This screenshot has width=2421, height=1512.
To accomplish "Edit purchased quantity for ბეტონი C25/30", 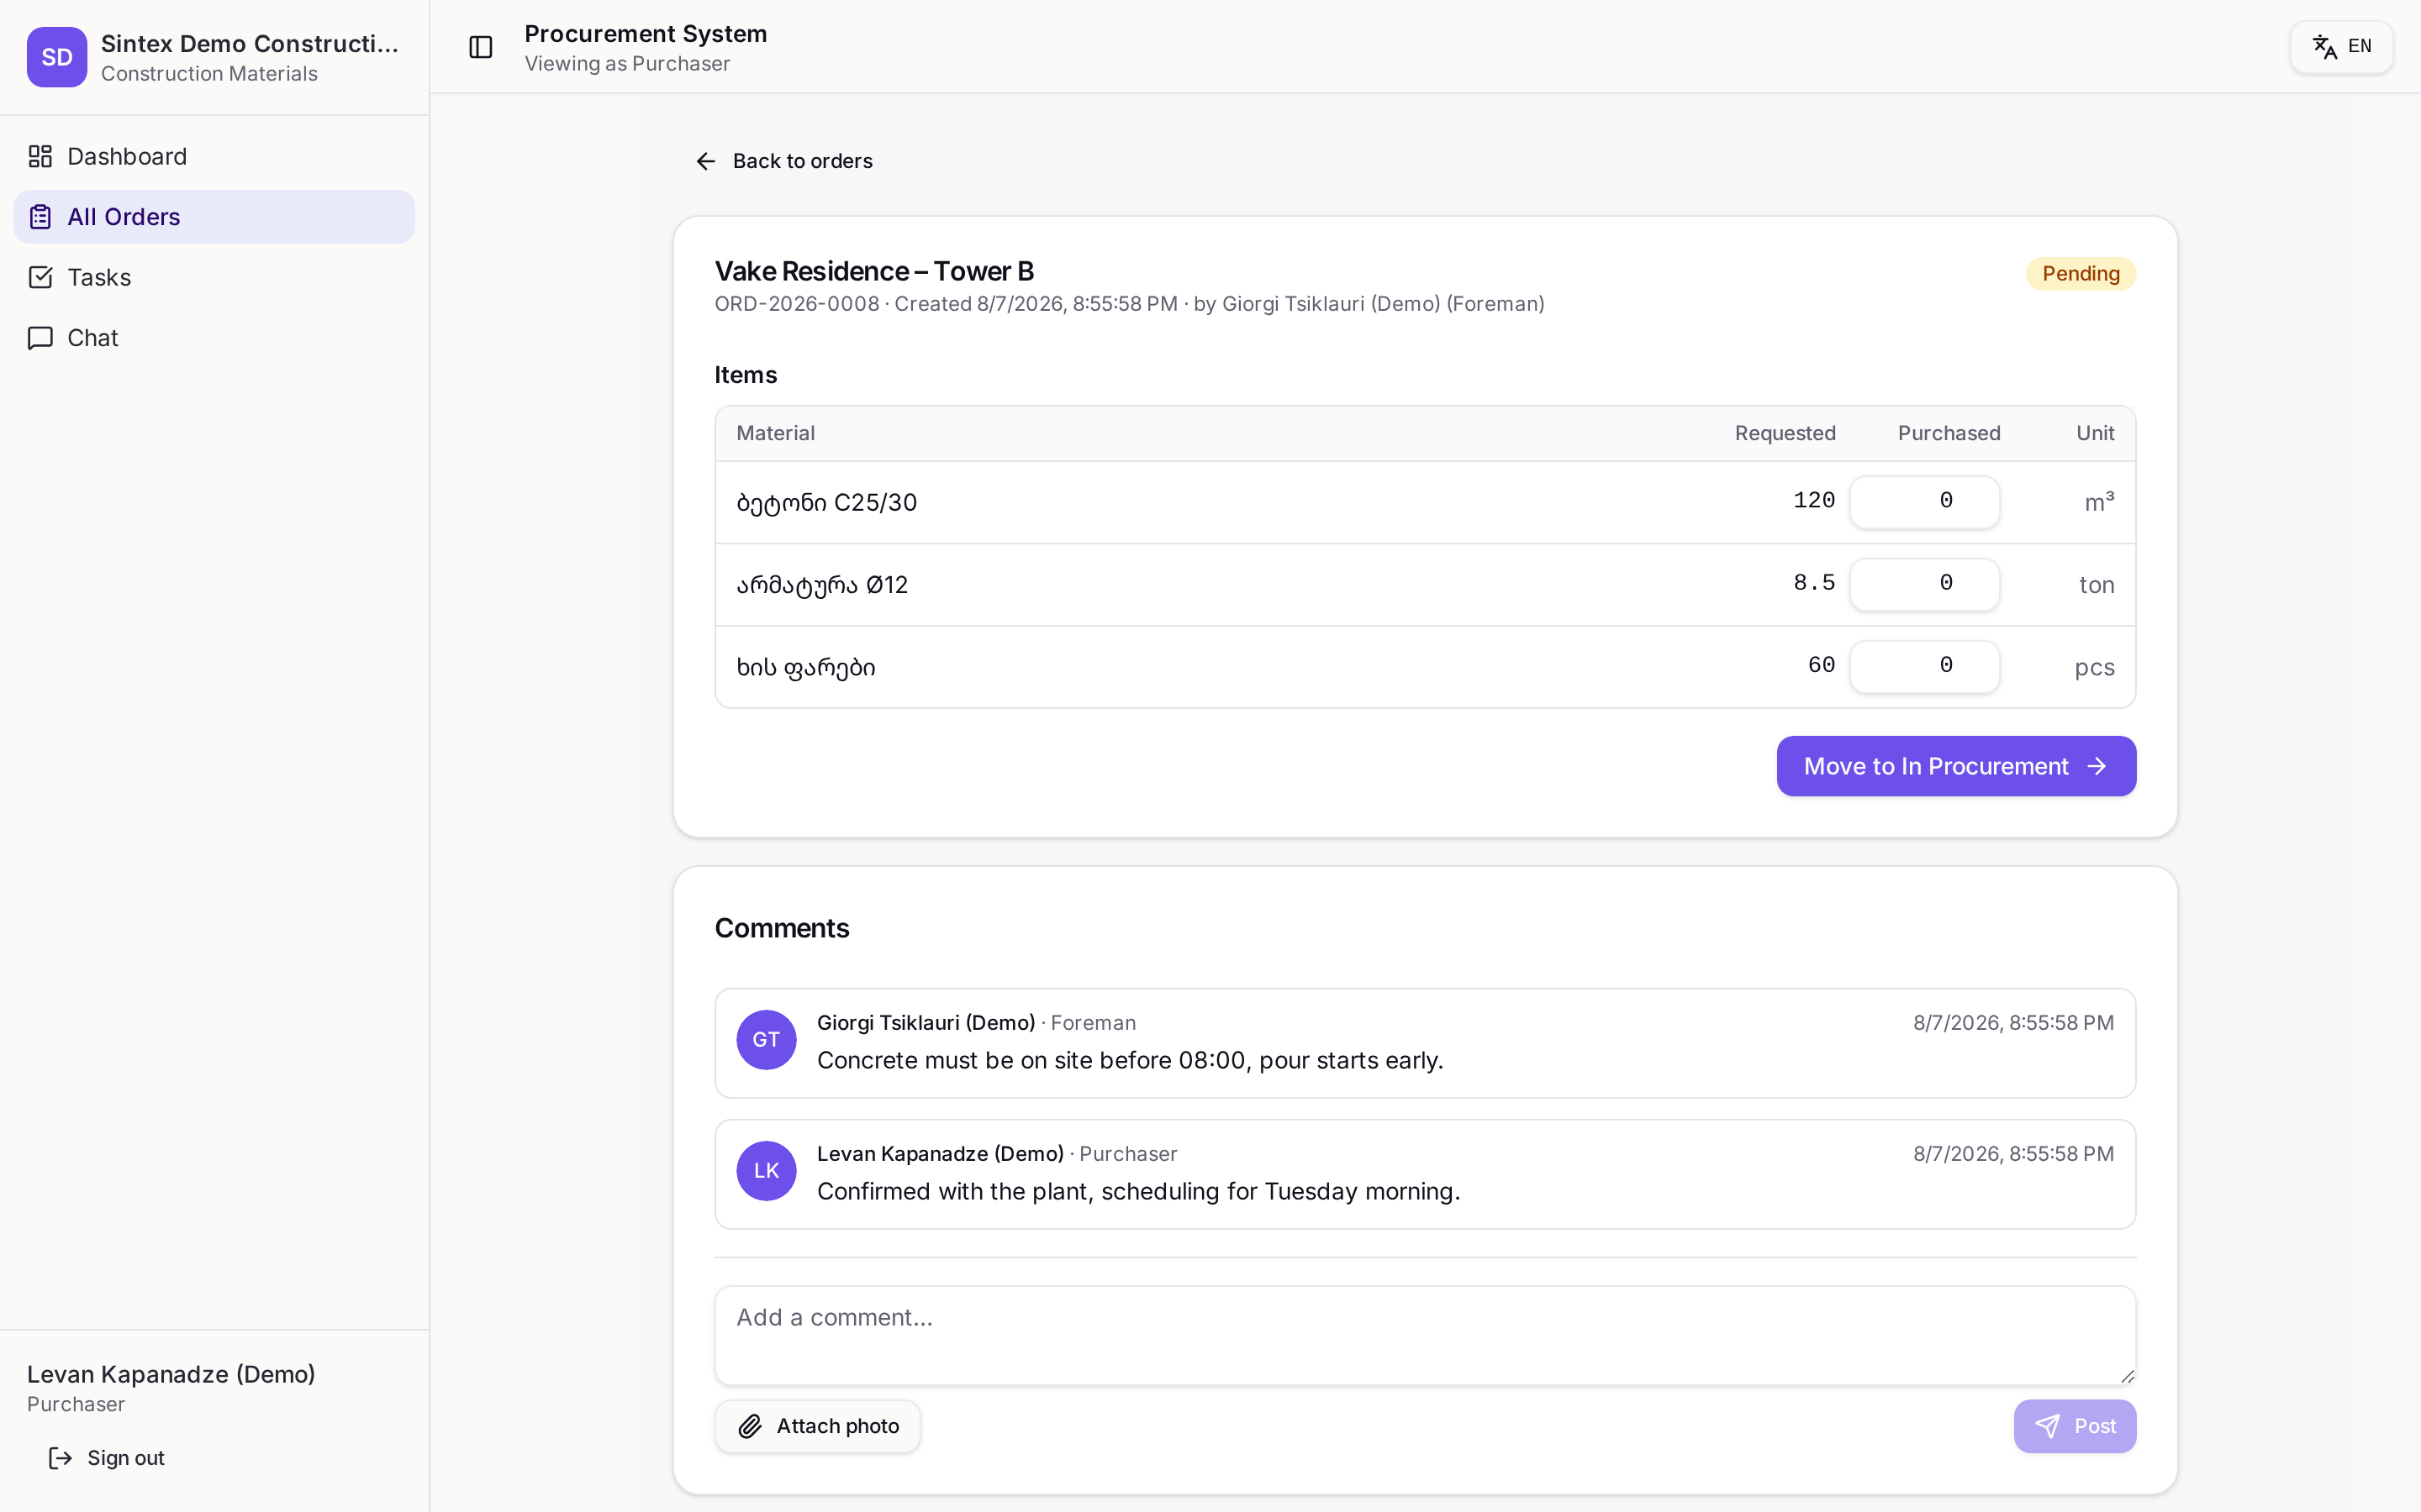I will [x=1925, y=501].
